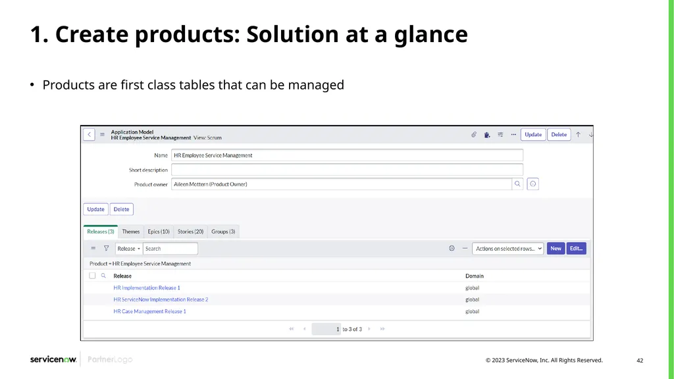Go to previous page of releases

(x=304, y=329)
